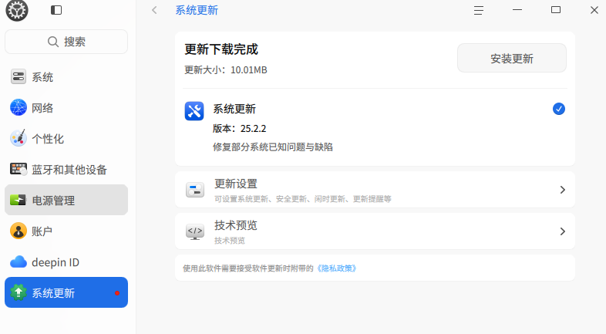Image resolution: width=606 pixels, height=334 pixels.
Task: Select 个性化 in the sidebar
Action: [66, 138]
